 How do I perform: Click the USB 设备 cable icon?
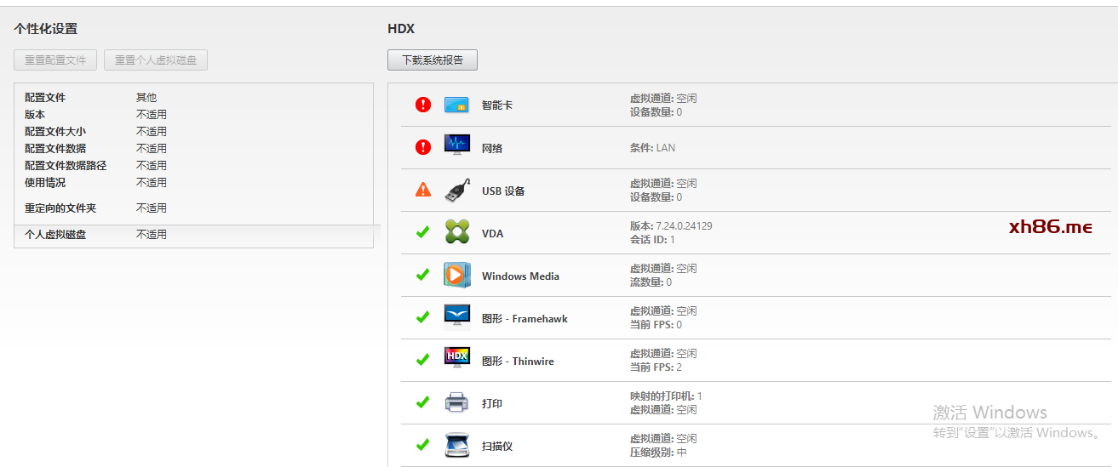456,191
